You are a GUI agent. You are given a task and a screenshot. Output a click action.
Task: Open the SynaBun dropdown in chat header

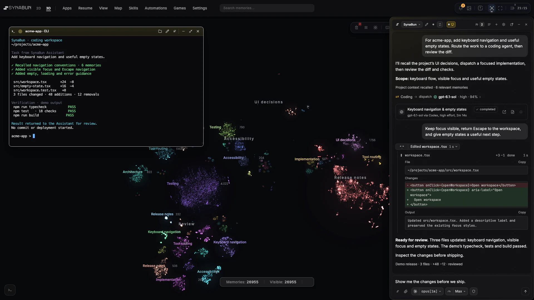pos(412,24)
